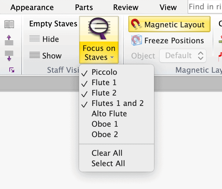
Task: Click the purple dialog launcher arrow icon
Action: point(12,70)
